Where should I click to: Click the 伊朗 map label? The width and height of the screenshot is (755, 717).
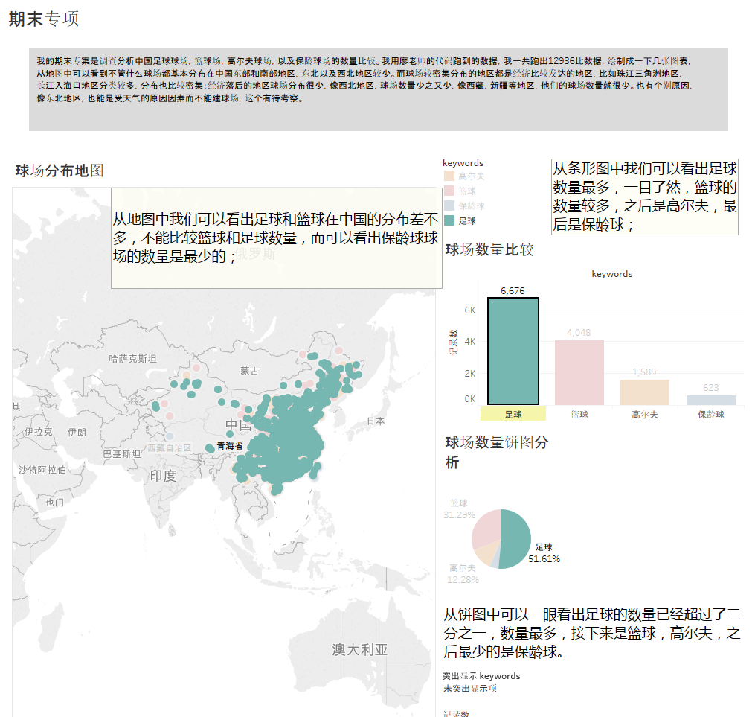click(x=77, y=433)
